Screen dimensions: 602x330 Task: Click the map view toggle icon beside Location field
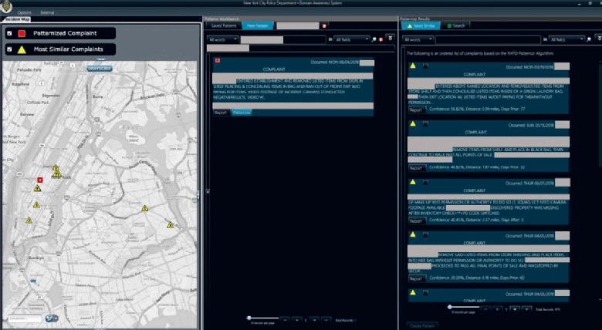[51, 318]
